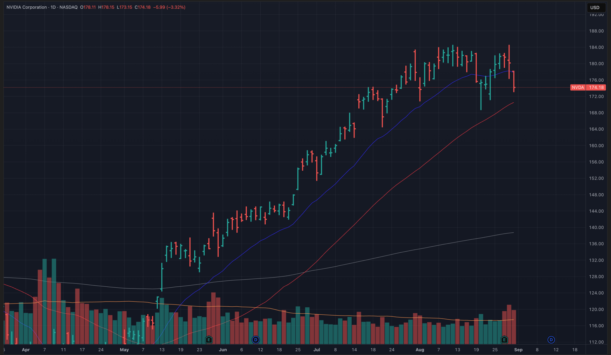Select the last red price bar on the chart
This screenshot has height=355, width=611.
pos(514,81)
